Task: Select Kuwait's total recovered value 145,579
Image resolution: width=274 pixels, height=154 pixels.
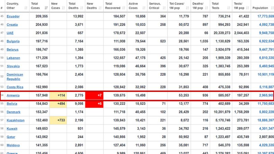Action: click(x=119, y=129)
